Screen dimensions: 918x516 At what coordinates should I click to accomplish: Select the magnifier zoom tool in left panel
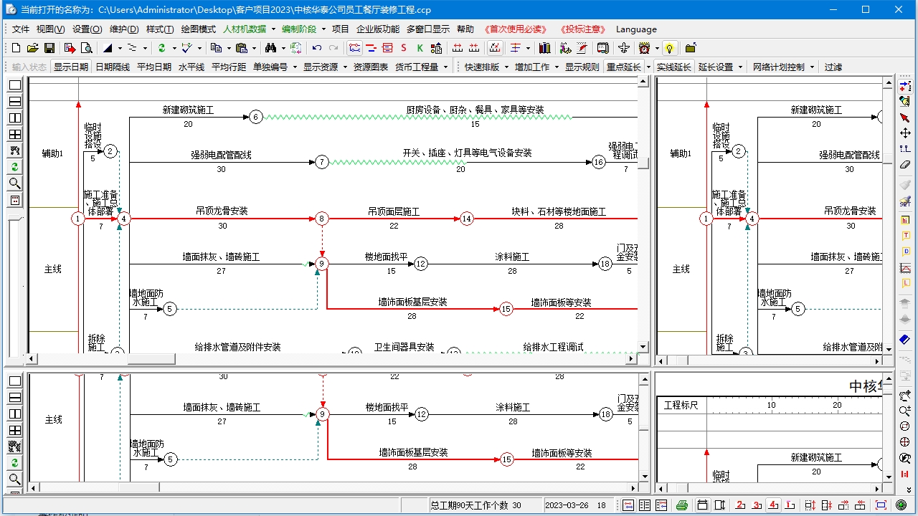(15, 183)
